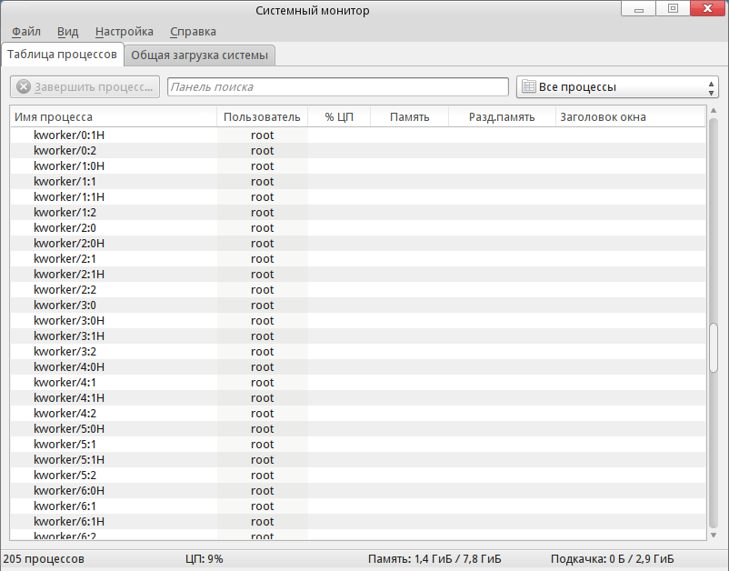Close the Системный монитор window
Viewport: 729px width, 571px height.
[707, 9]
